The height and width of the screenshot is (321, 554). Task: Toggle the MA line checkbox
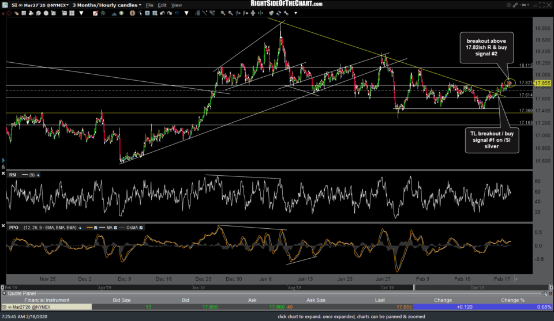coord(115,228)
